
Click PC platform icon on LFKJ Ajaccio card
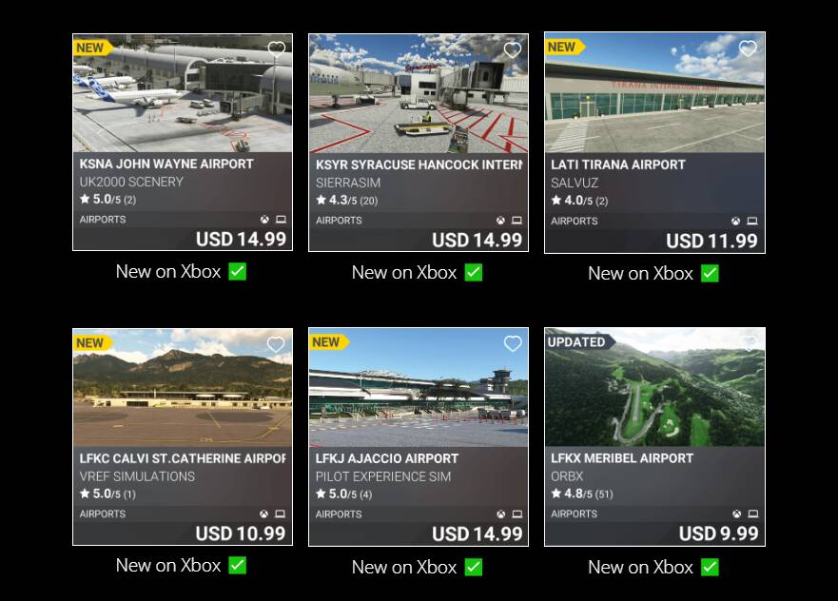(x=517, y=514)
